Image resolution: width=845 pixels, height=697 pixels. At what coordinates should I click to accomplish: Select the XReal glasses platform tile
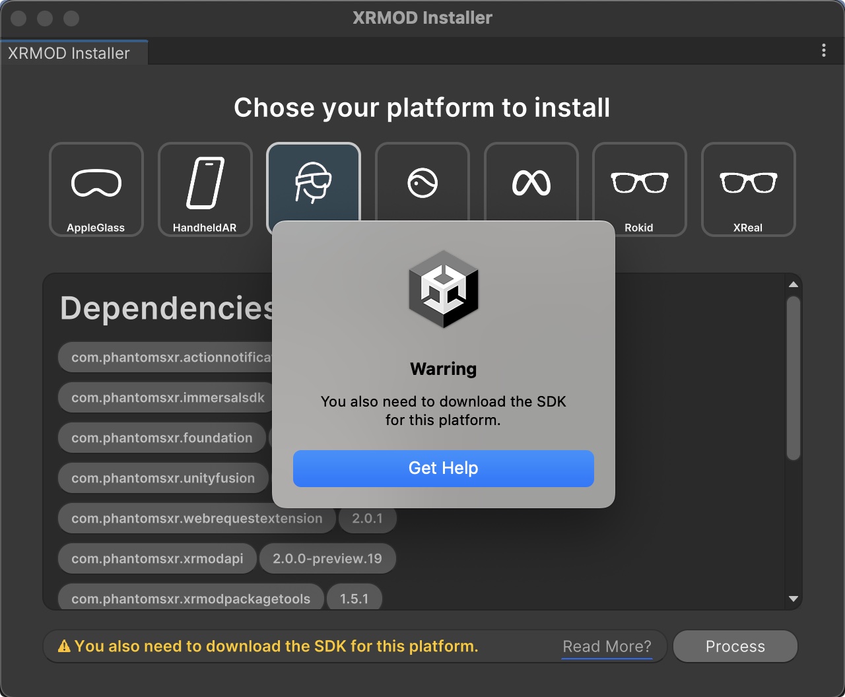(x=749, y=189)
